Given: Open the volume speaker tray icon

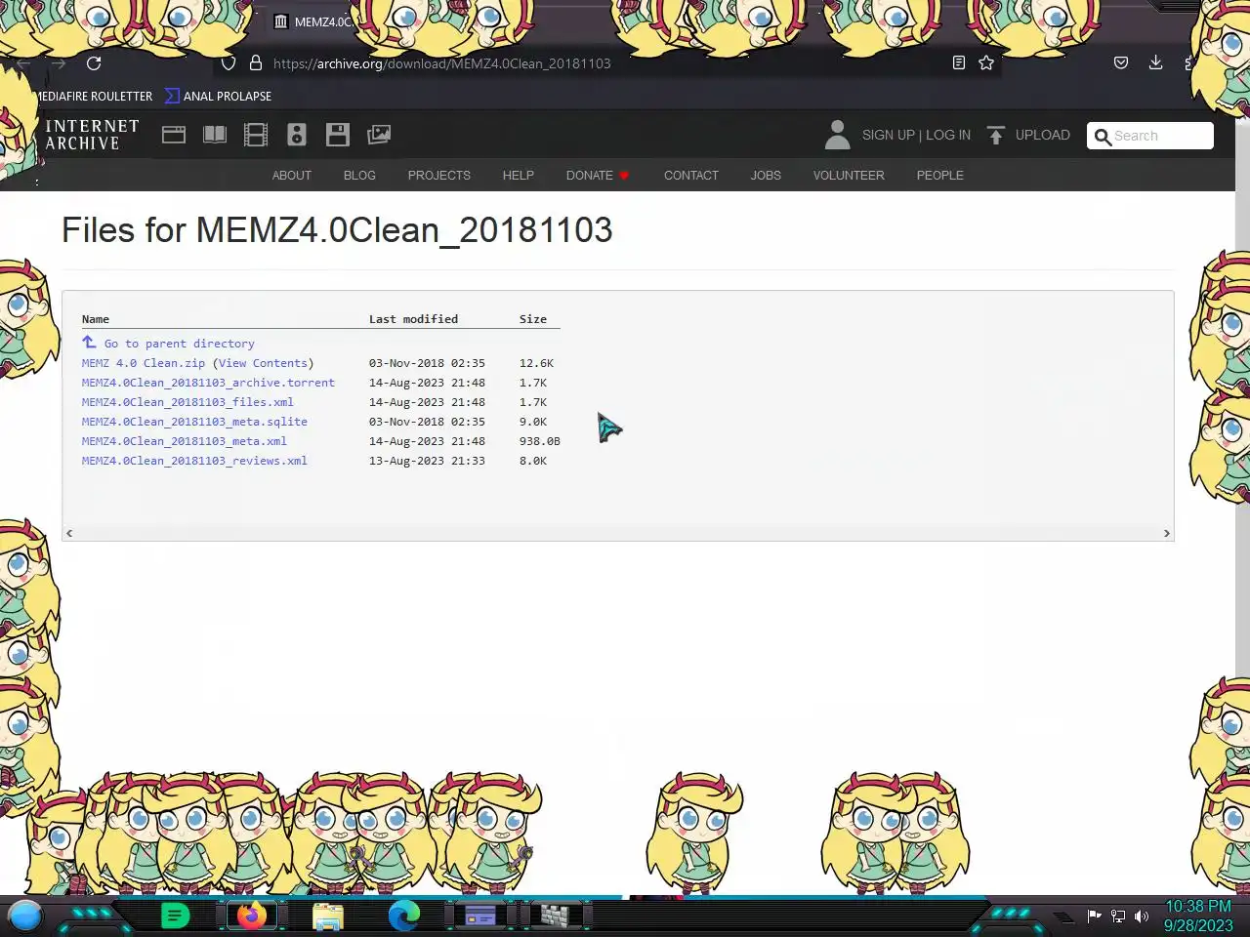Looking at the screenshot, I should click(1142, 916).
